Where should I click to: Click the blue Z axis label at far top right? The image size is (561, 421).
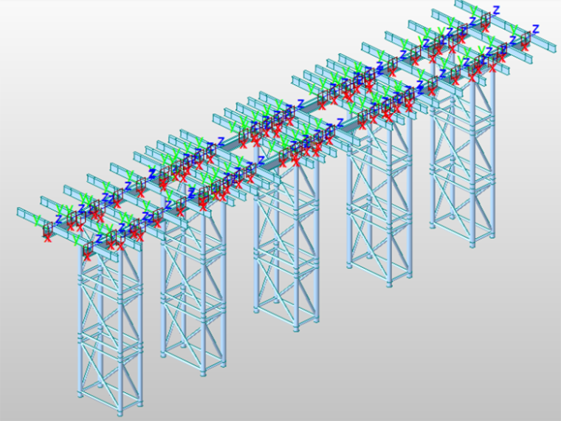pos(536,30)
